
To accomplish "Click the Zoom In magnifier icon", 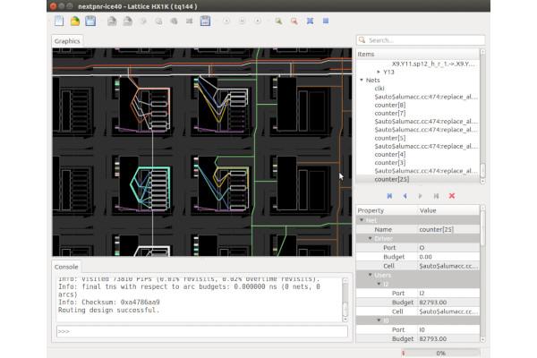I will (x=278, y=20).
